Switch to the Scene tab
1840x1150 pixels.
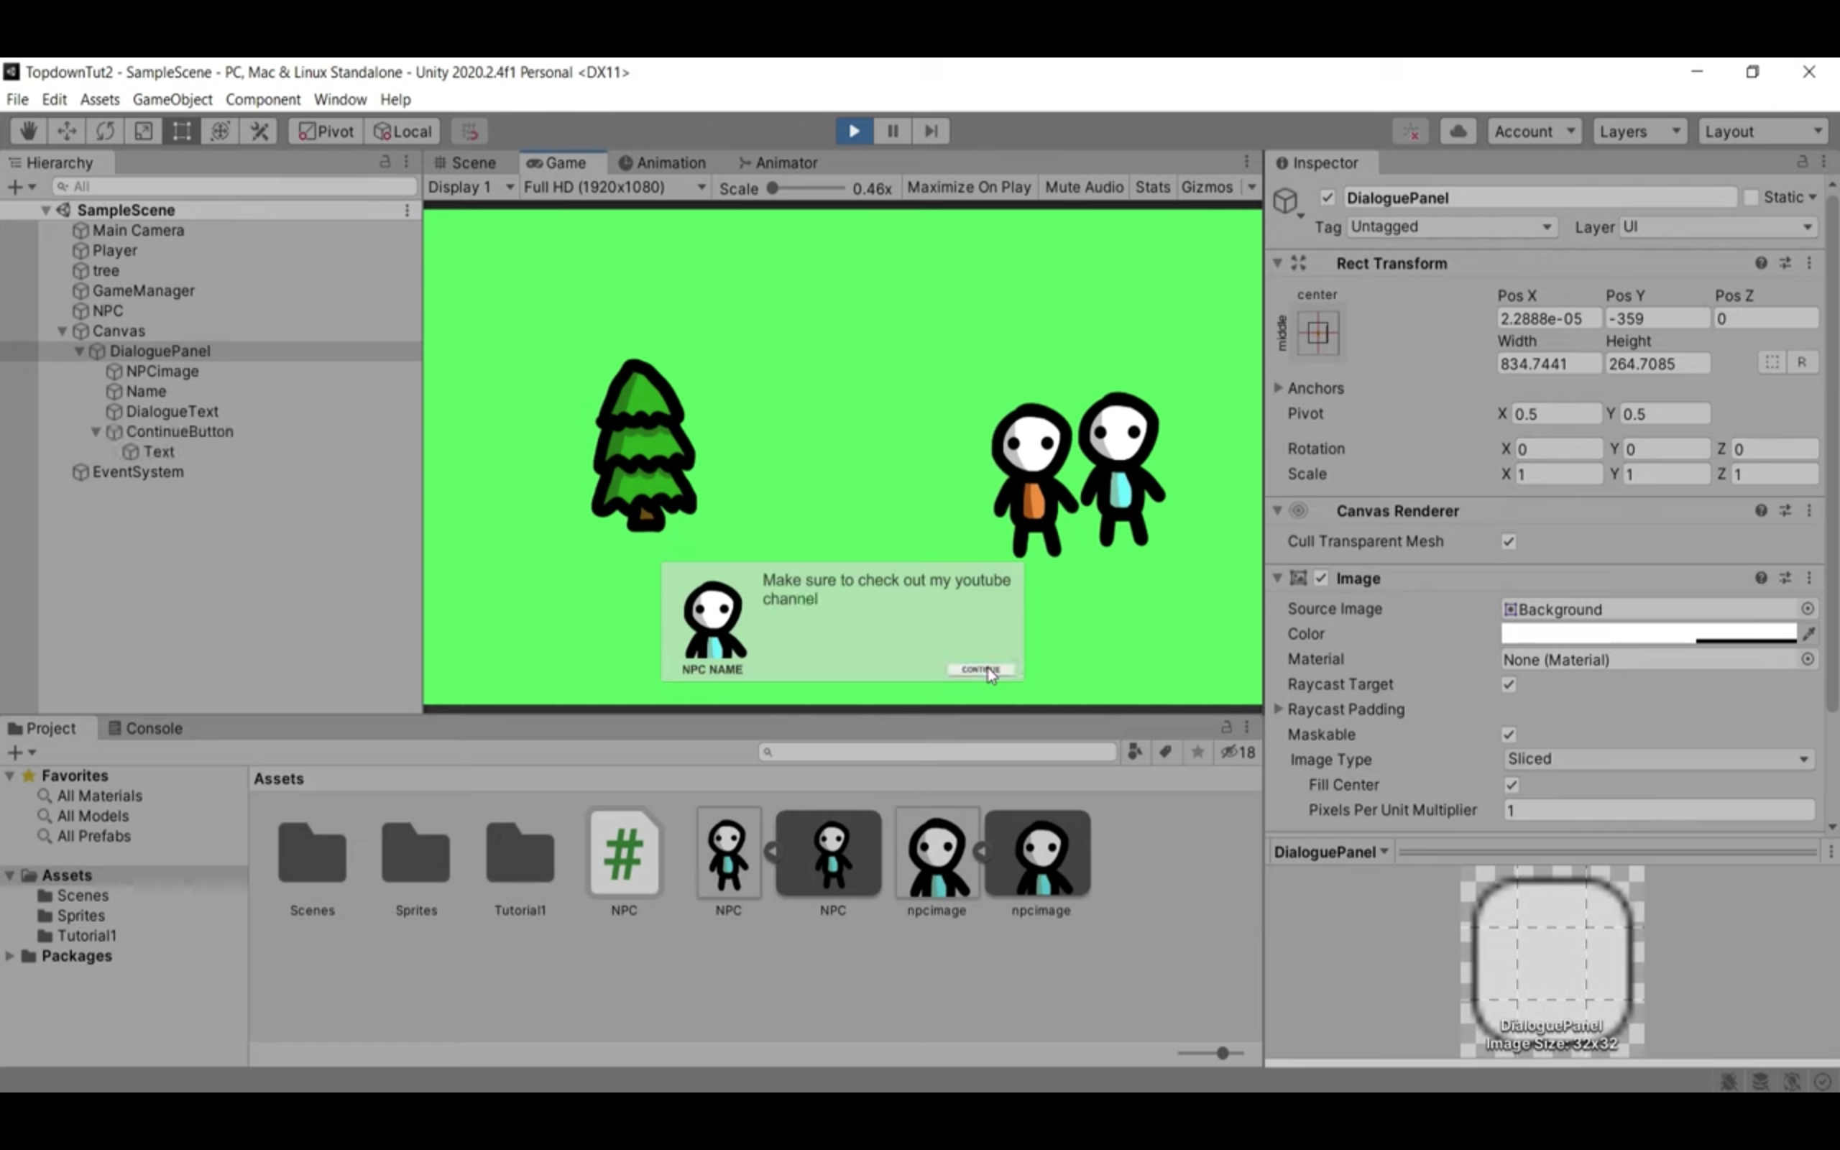[x=467, y=162]
